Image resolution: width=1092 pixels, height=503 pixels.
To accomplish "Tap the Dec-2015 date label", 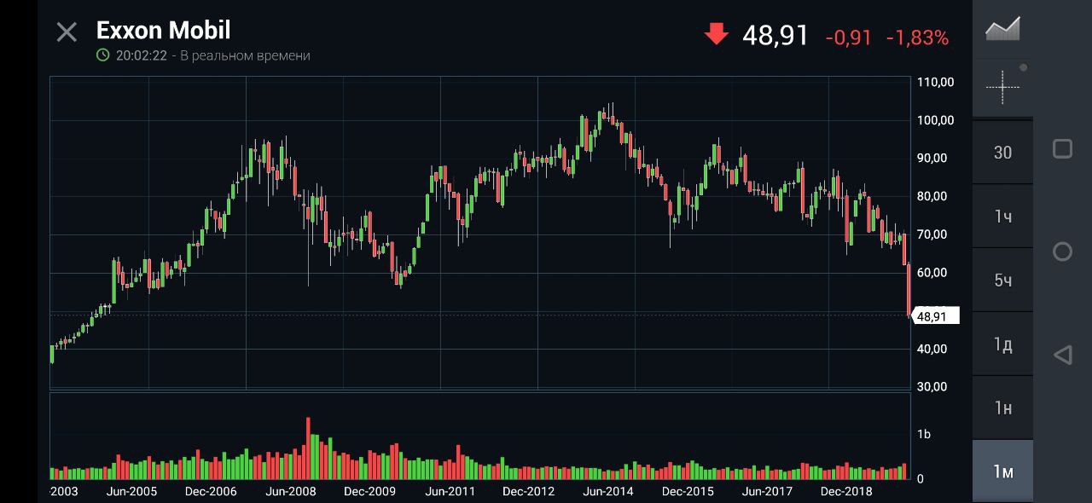I will (688, 492).
